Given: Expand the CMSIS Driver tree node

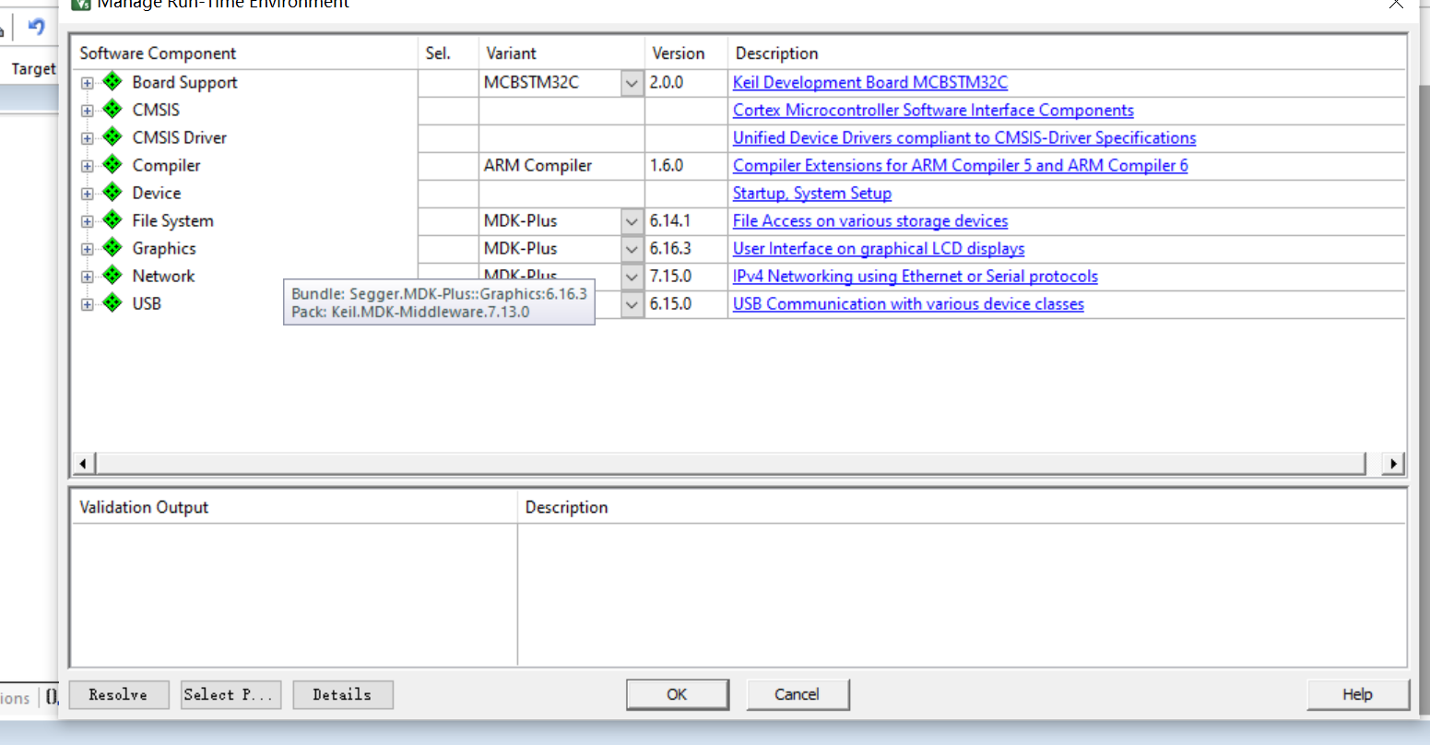Looking at the screenshot, I should click(x=87, y=138).
